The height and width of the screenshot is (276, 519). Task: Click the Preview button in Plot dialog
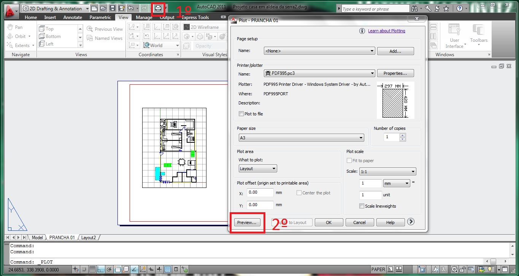tap(246, 222)
